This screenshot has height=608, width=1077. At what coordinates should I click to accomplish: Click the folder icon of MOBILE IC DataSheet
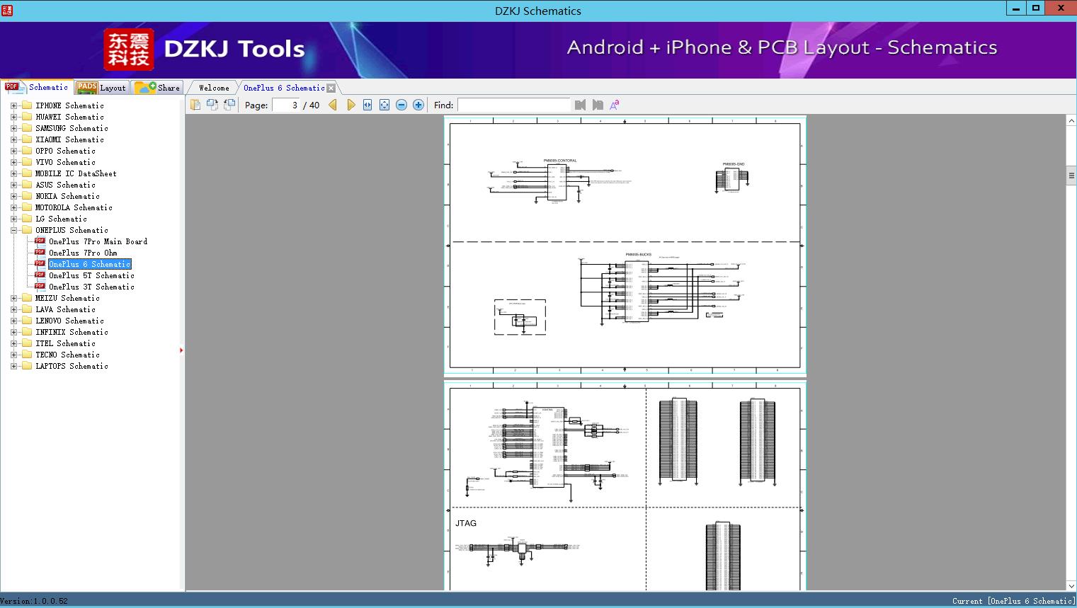(27, 173)
